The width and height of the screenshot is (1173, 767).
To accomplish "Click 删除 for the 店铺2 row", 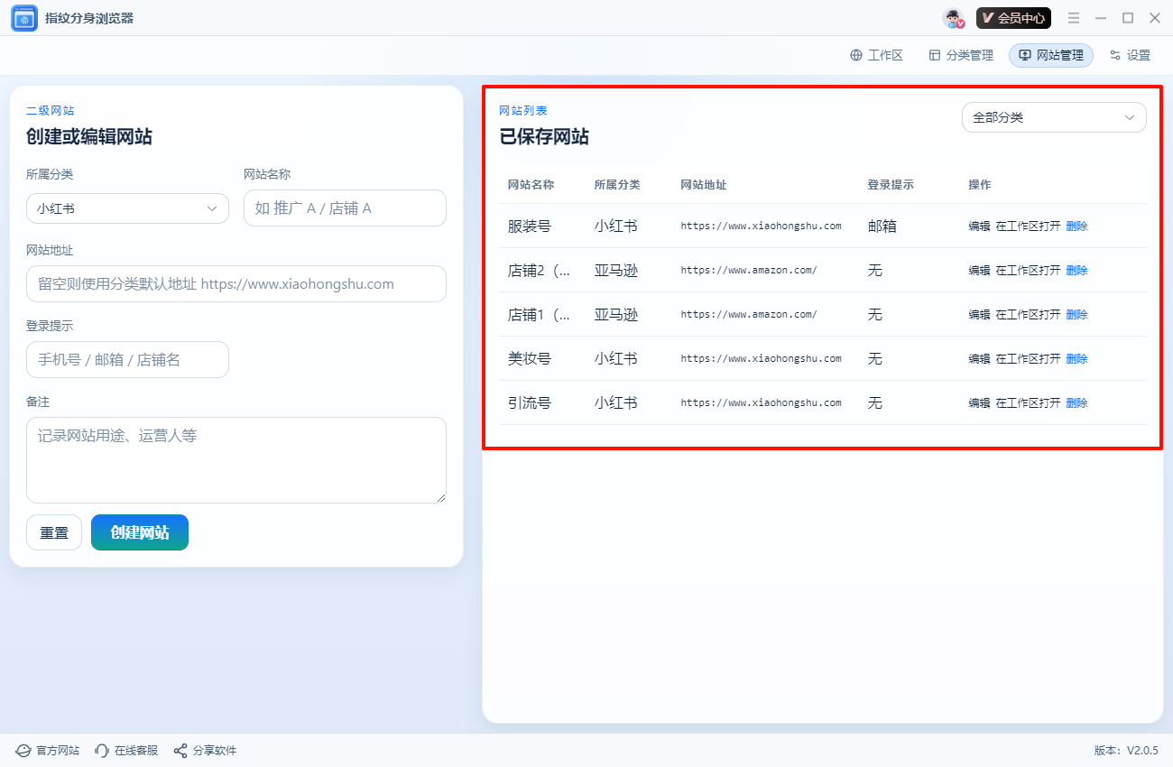I will click(1076, 271).
